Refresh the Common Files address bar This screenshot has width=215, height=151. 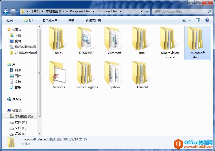click(x=147, y=12)
